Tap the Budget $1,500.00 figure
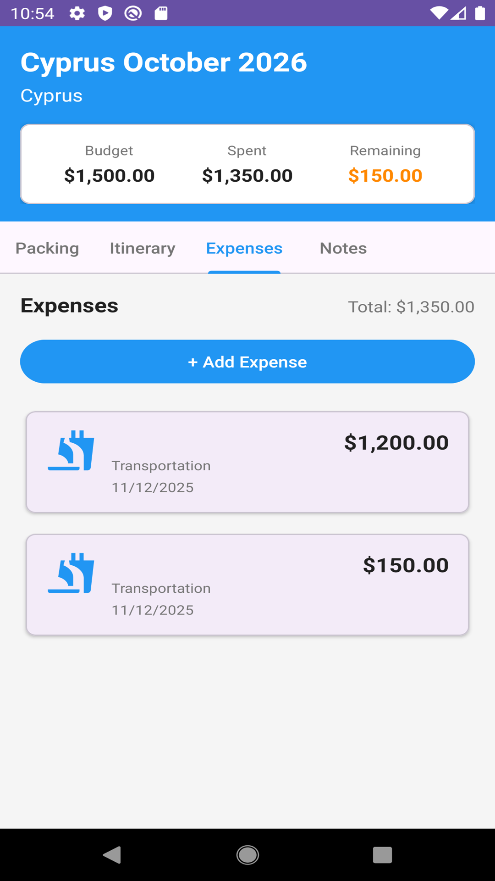The width and height of the screenshot is (495, 881). coord(109,175)
